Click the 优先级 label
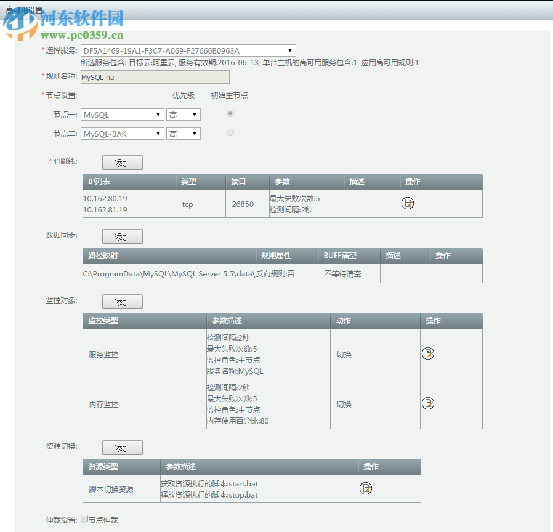Screen dimensions: 553x532 [184, 95]
